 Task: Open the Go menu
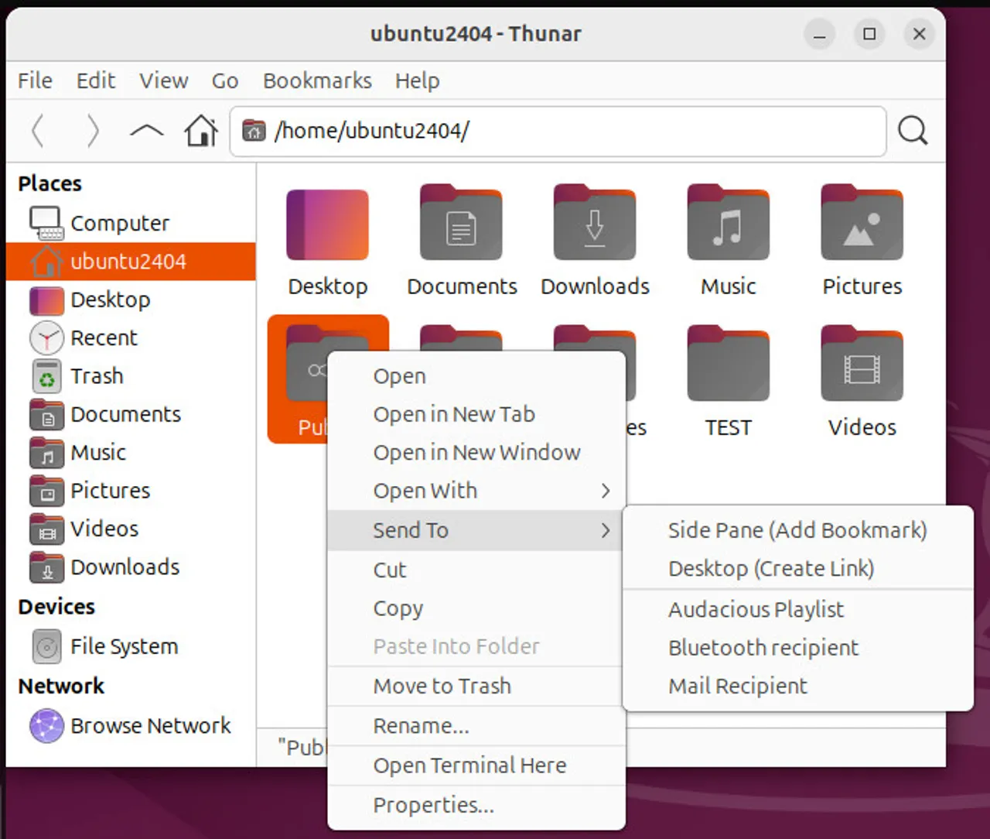224,80
